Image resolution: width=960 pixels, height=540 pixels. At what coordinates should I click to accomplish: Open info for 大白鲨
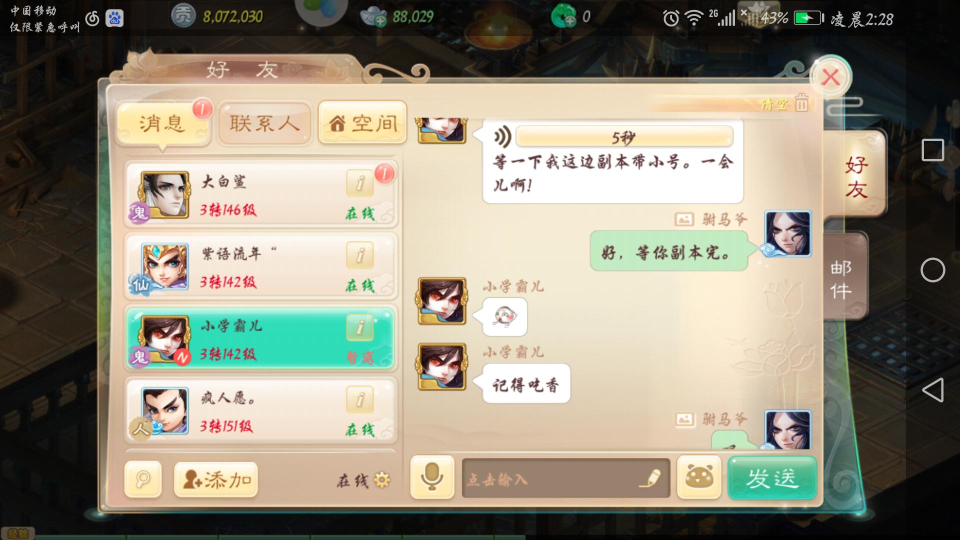359,183
